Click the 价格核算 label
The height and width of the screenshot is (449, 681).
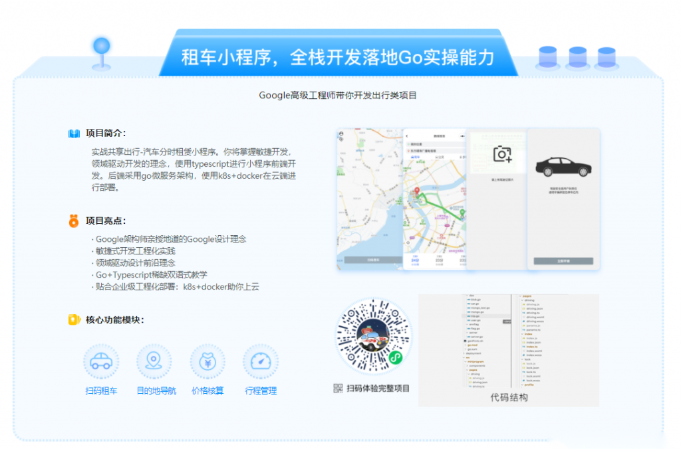tap(207, 391)
